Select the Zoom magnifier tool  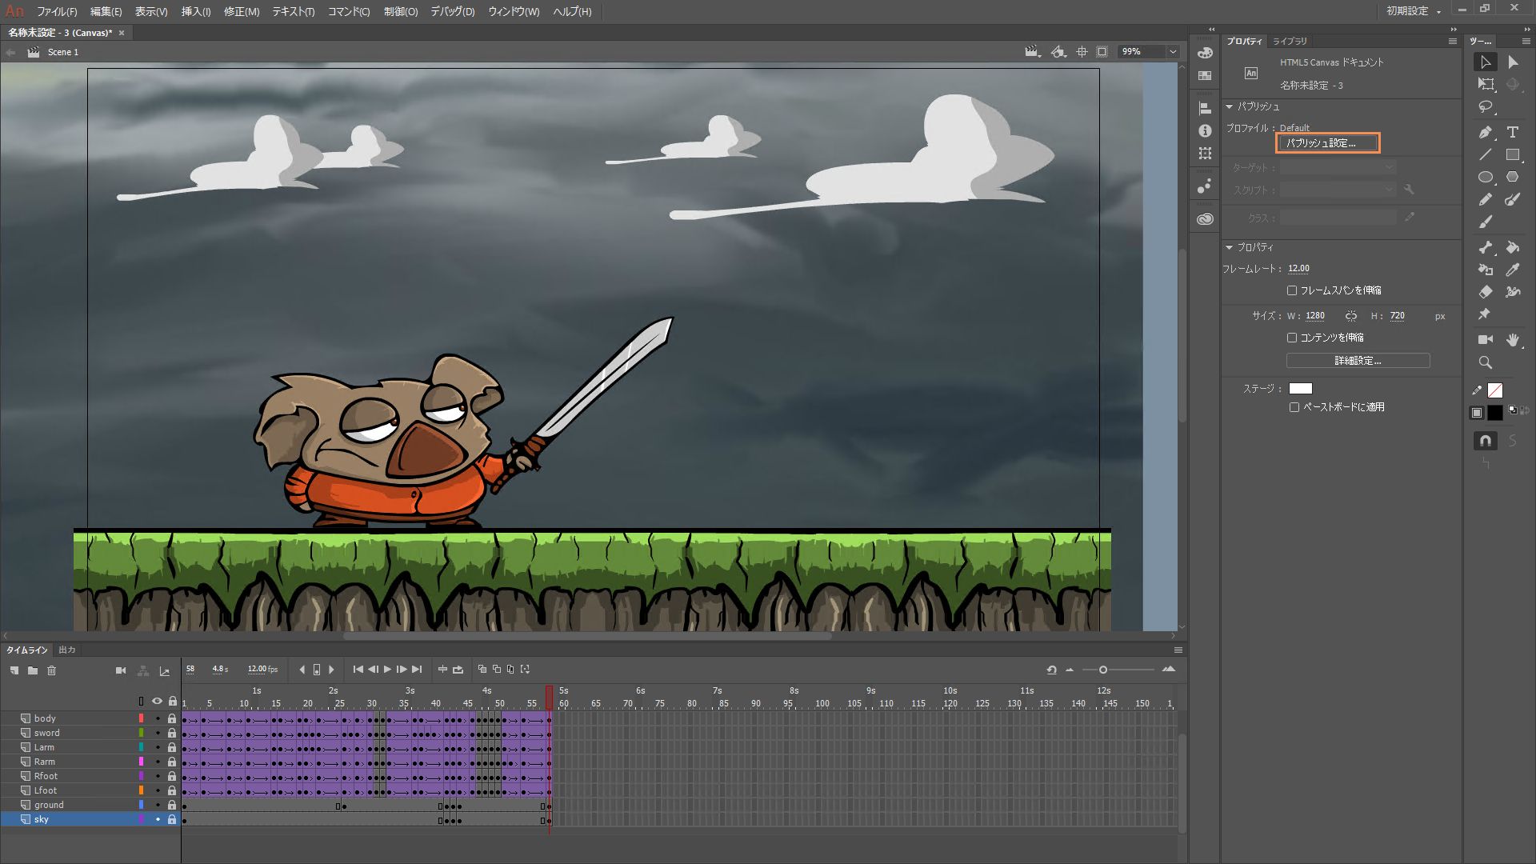(1486, 362)
